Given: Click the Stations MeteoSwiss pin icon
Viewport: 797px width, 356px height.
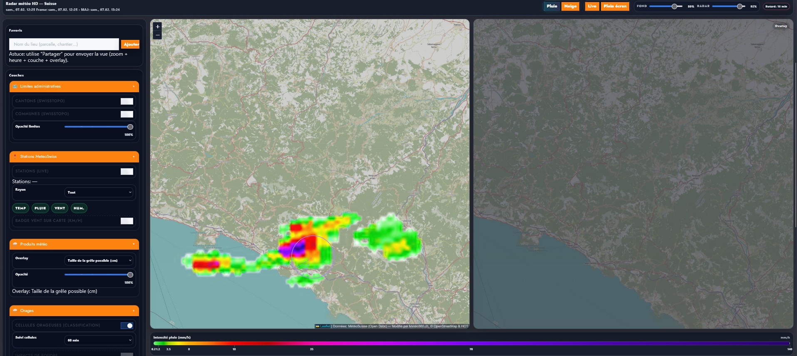Looking at the screenshot, I should (x=15, y=157).
